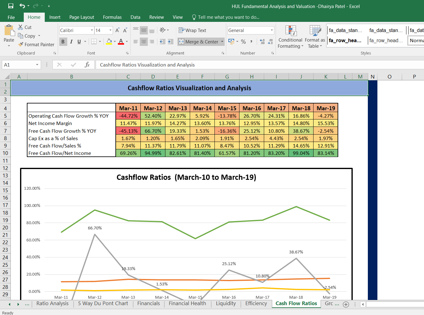Toggle Italic formatting
Screen dimensions: 424x315
71,42
